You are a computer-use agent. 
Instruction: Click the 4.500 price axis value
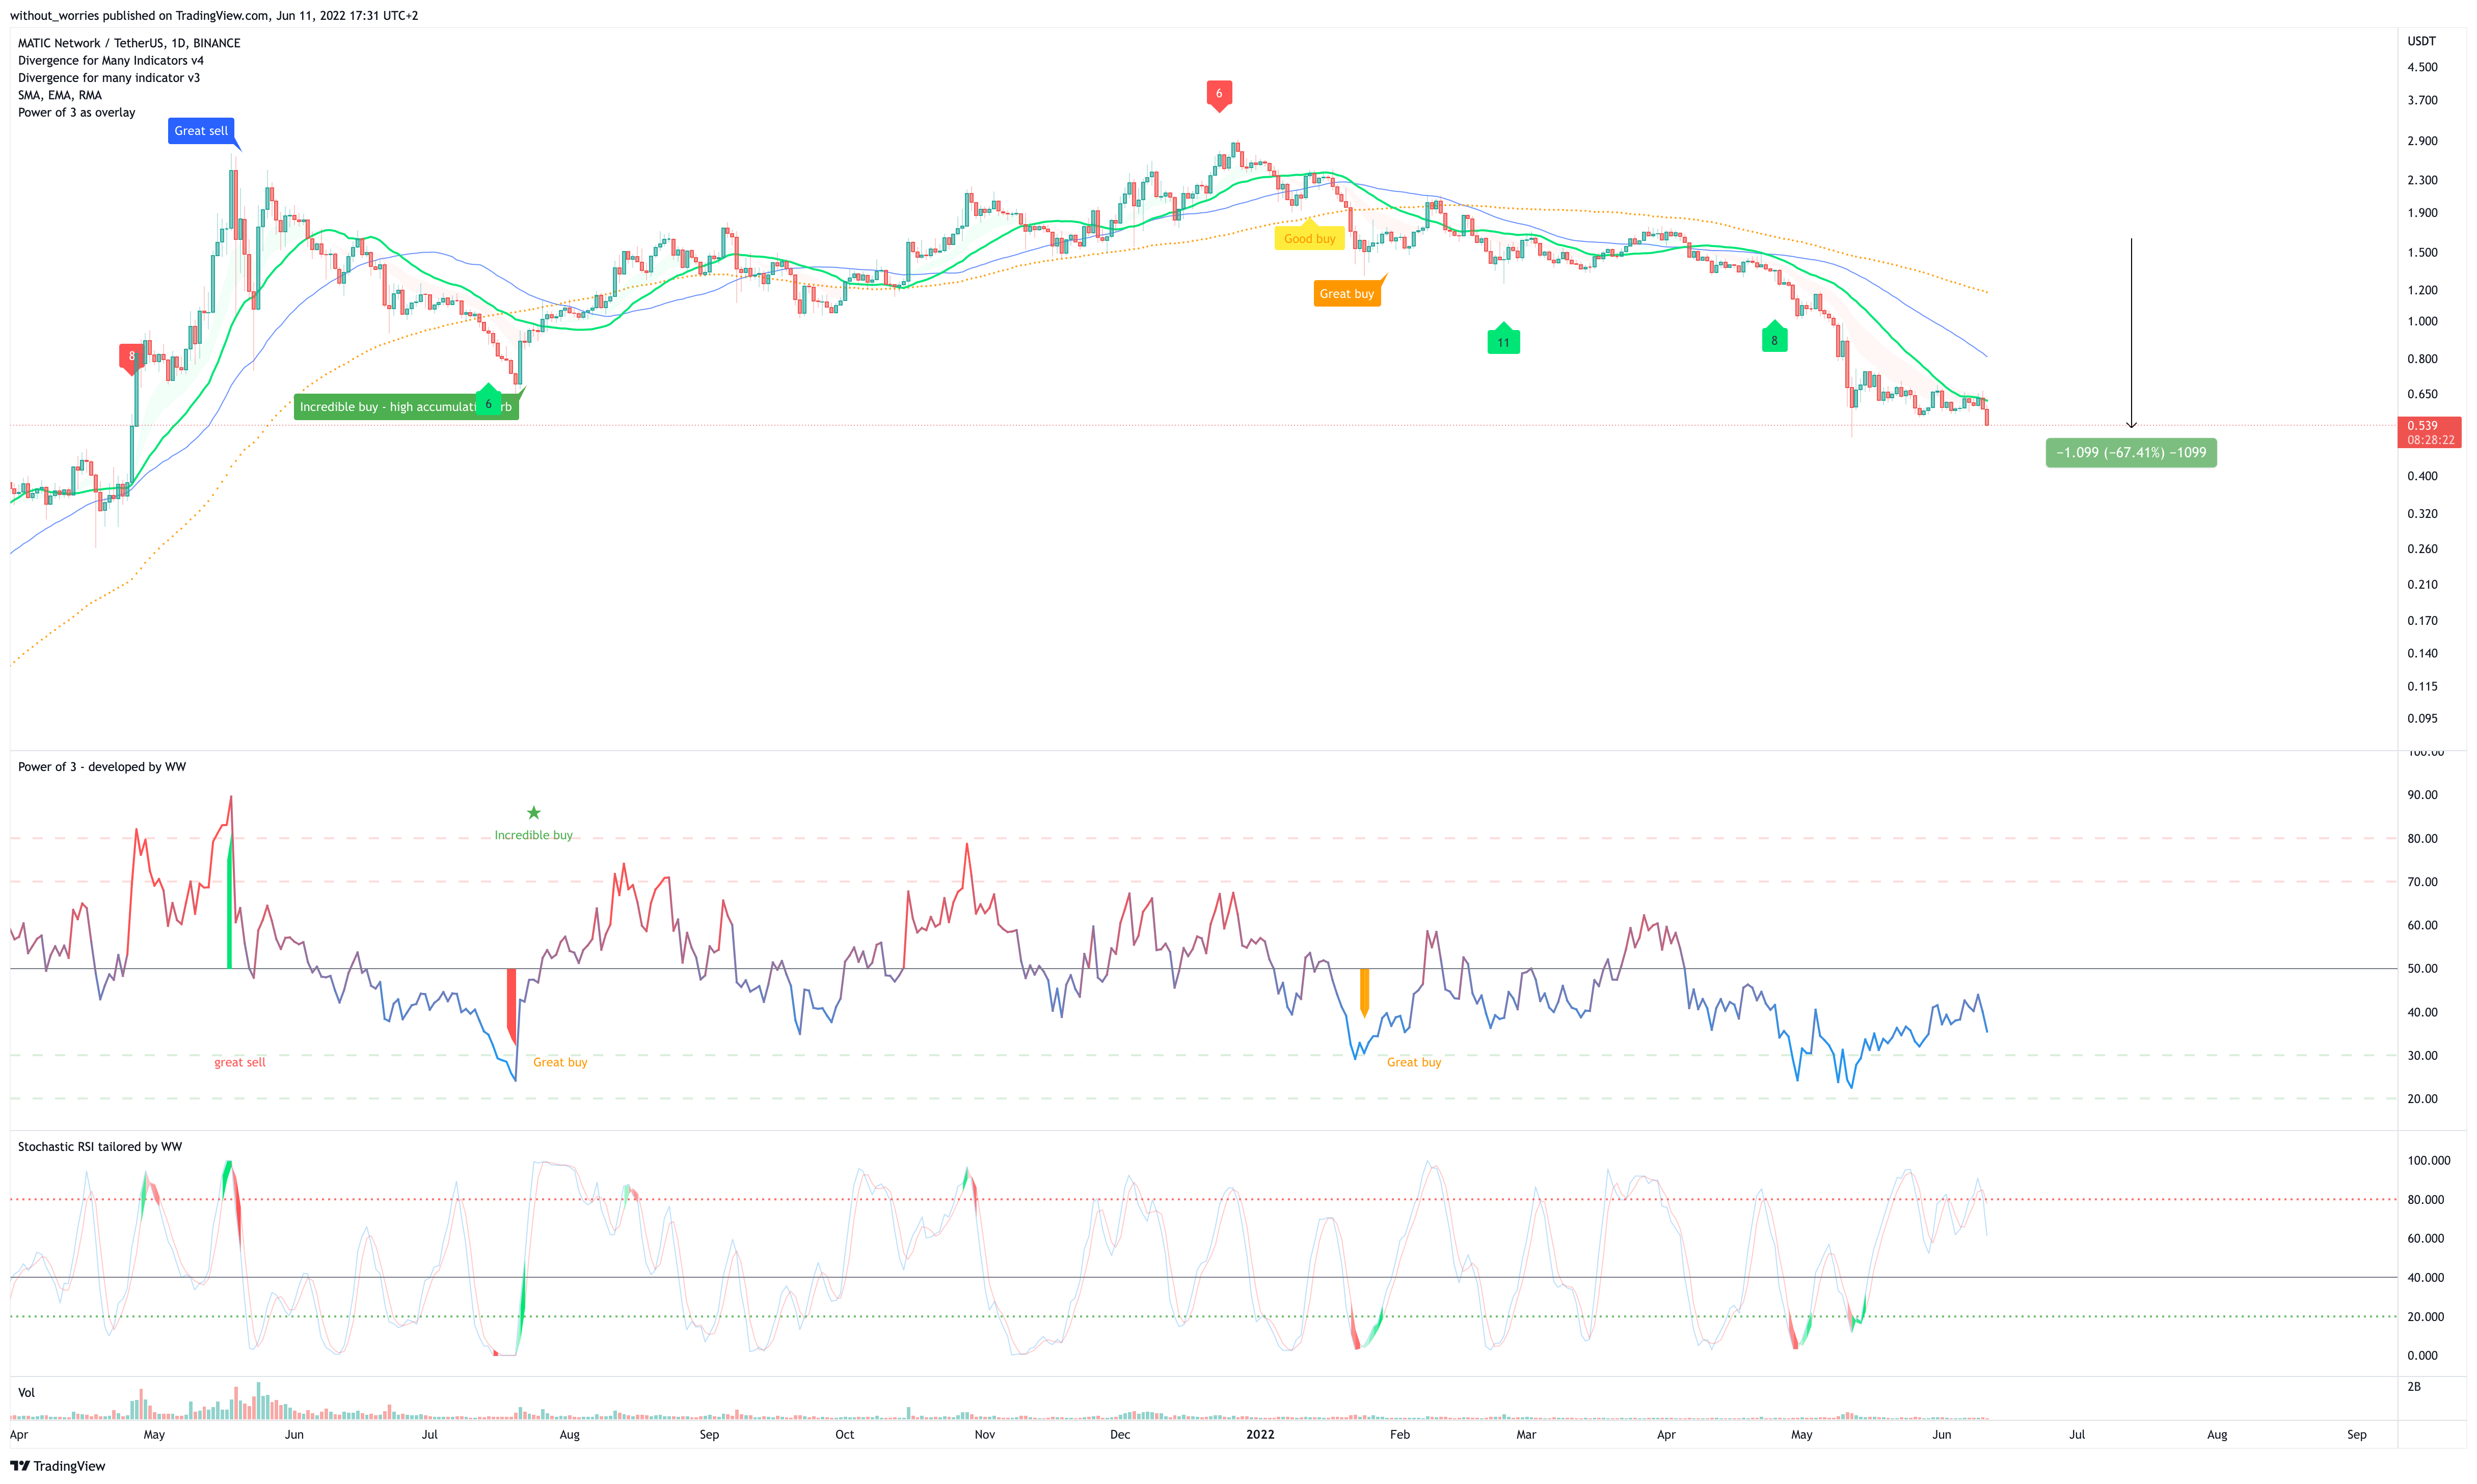(2422, 67)
